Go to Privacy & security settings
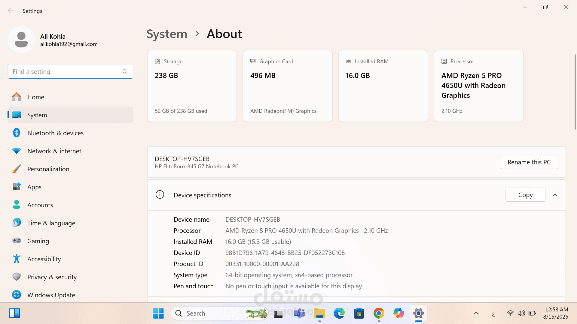 click(x=70, y=277)
